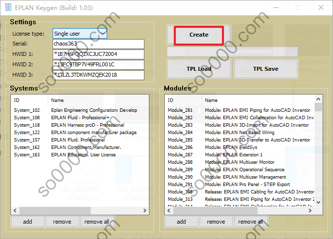Close the EPLAN Keygen window
Screen dimensions: 333x239
(x=321, y=7)
